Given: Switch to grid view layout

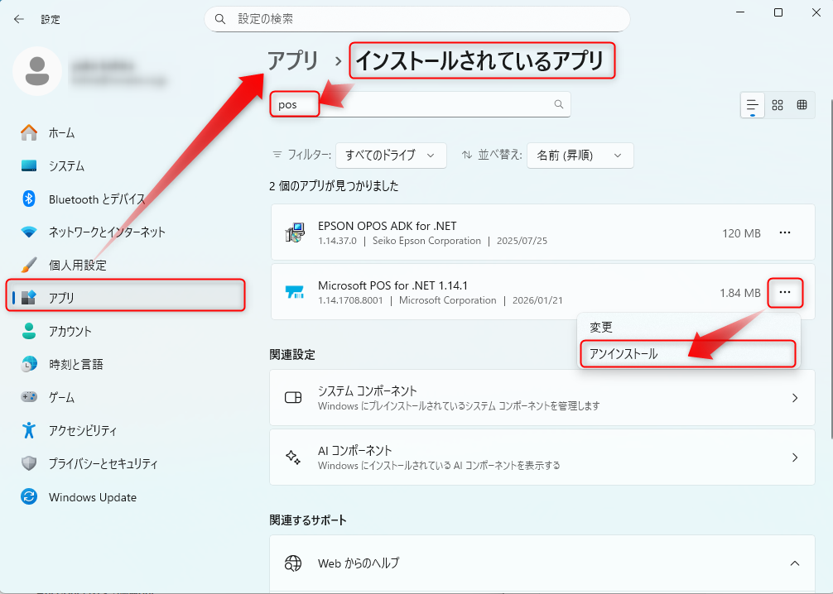Looking at the screenshot, I should [x=778, y=105].
